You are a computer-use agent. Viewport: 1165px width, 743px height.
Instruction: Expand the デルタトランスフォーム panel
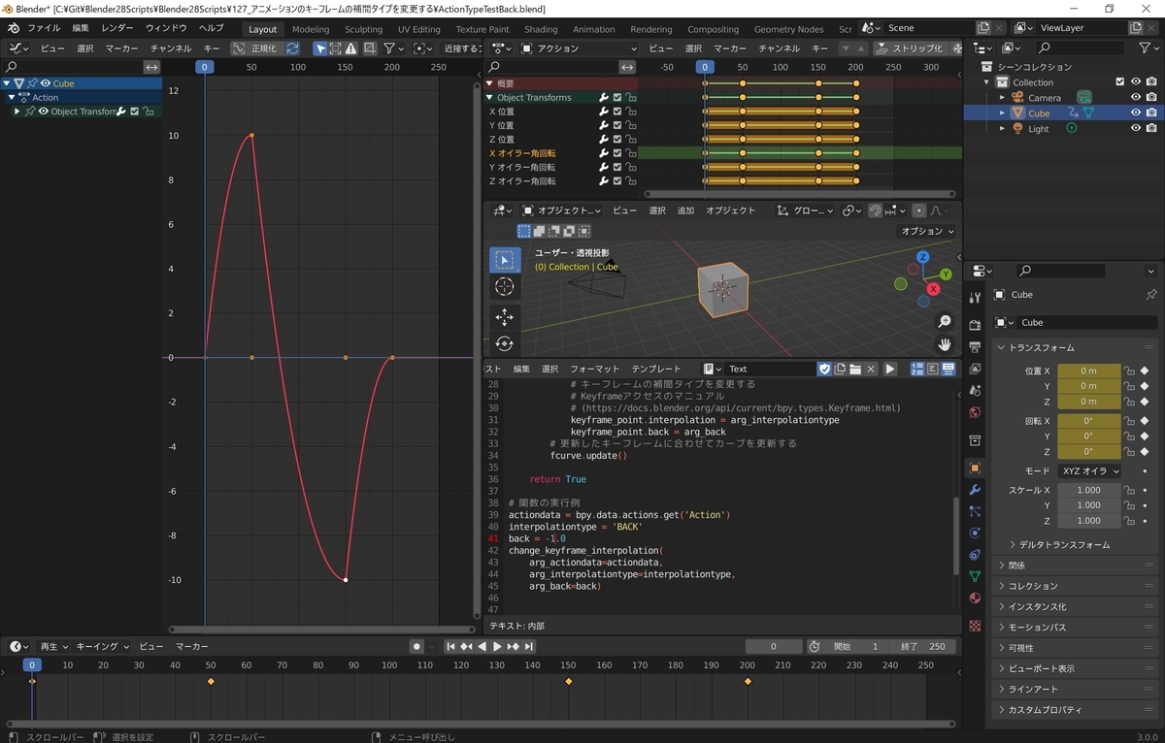(1065, 545)
